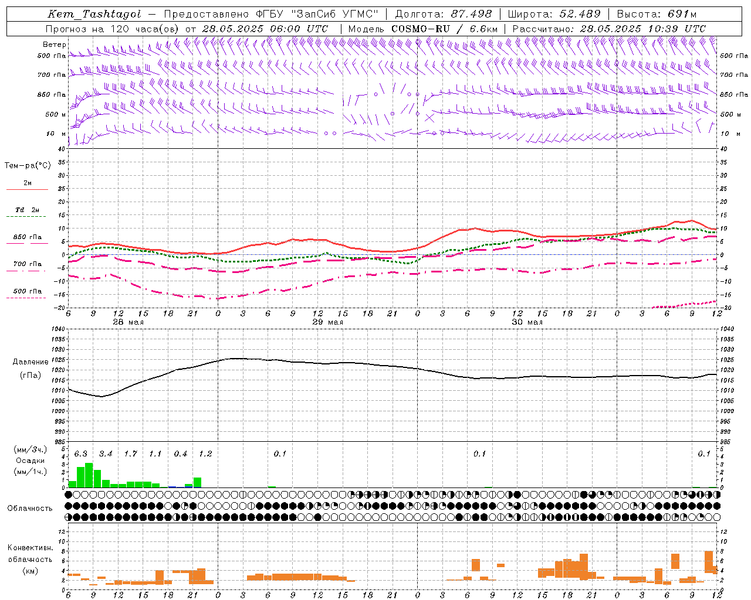
Task: Click the (гПа) unit under Давление
Action: coord(31,375)
